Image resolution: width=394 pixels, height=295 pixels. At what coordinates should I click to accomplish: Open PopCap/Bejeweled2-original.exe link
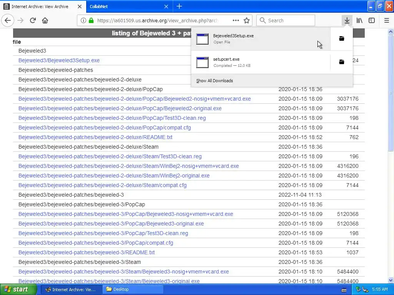pyautogui.click(x=120, y=108)
